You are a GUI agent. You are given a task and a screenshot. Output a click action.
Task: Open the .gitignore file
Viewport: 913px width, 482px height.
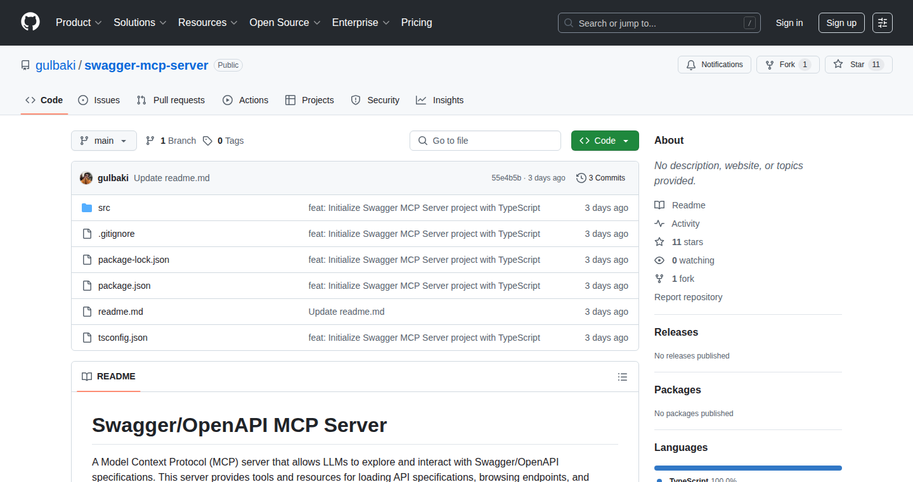(117, 234)
